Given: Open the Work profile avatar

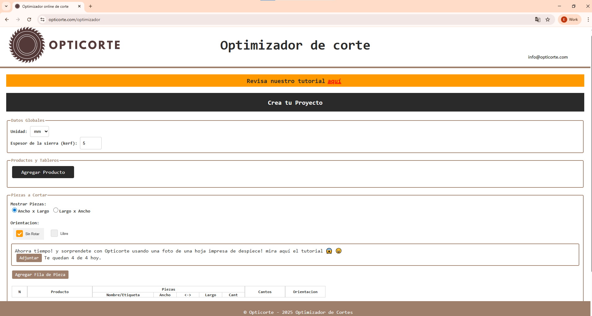Looking at the screenshot, I should coord(569,20).
